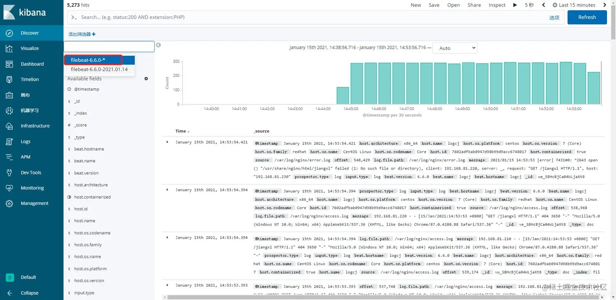616x300 pixels.
Task: Open the Discover sidebar icon
Action: pos(9,33)
